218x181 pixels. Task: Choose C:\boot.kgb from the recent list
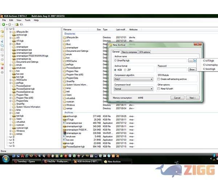pyautogui.click(x=209, y=69)
